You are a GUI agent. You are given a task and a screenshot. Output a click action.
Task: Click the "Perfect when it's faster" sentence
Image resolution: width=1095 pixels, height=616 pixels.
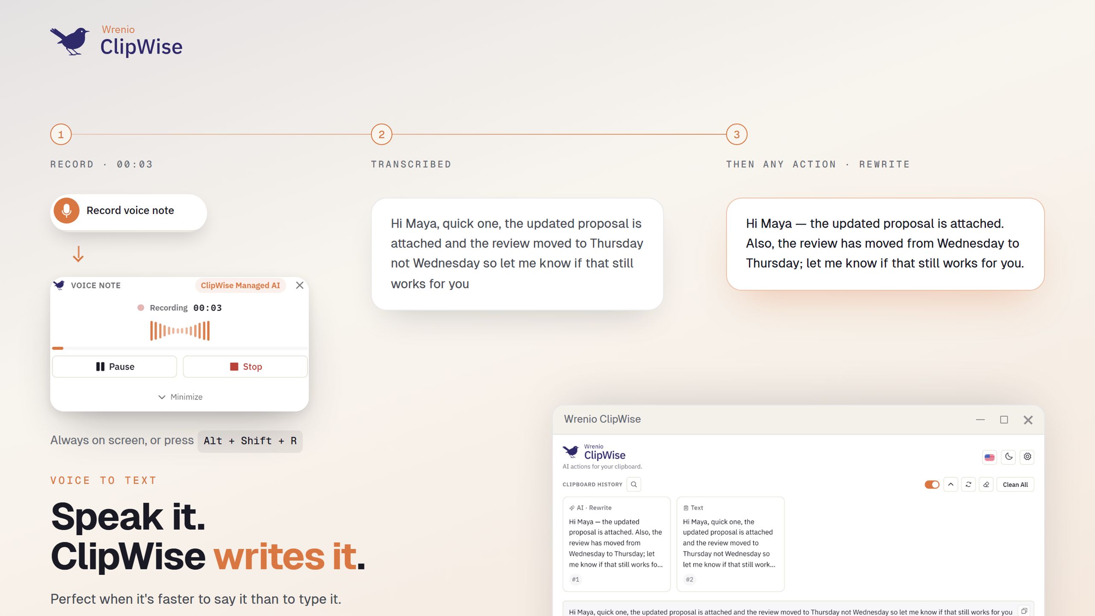(196, 599)
